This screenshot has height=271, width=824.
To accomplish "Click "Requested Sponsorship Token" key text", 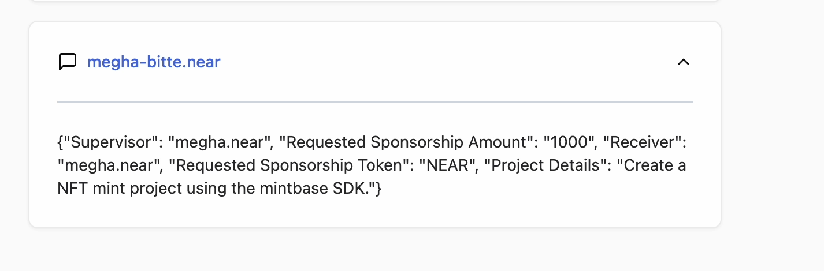I will click(x=287, y=165).
